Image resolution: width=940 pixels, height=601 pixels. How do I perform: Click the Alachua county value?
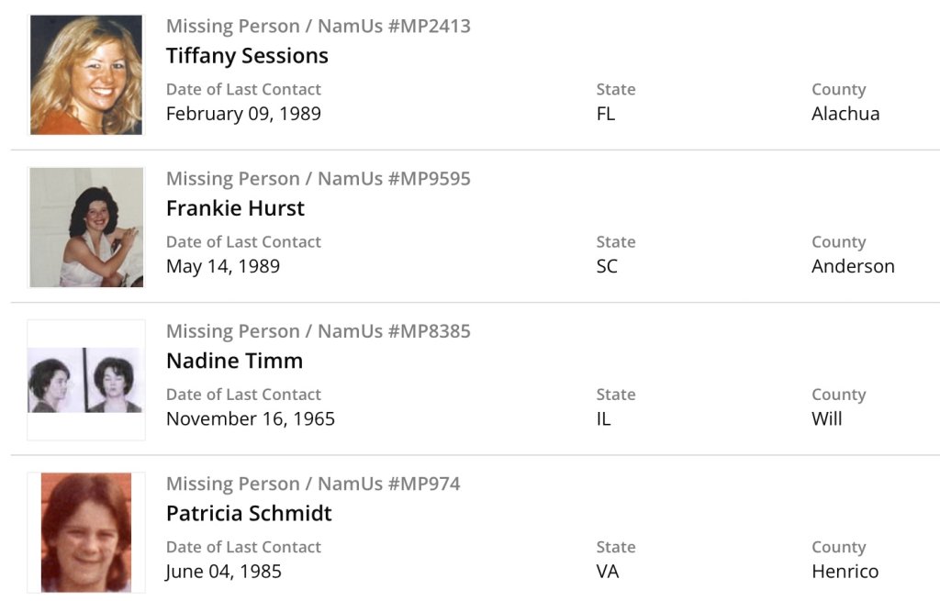pyautogui.click(x=845, y=114)
